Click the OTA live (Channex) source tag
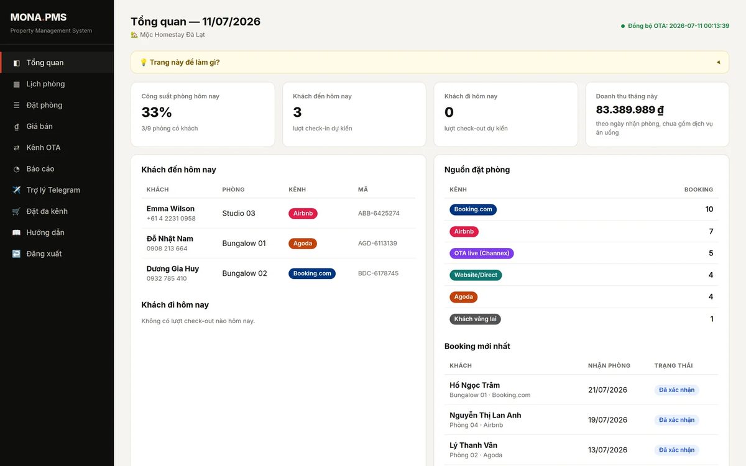The width and height of the screenshot is (746, 466). (x=482, y=254)
